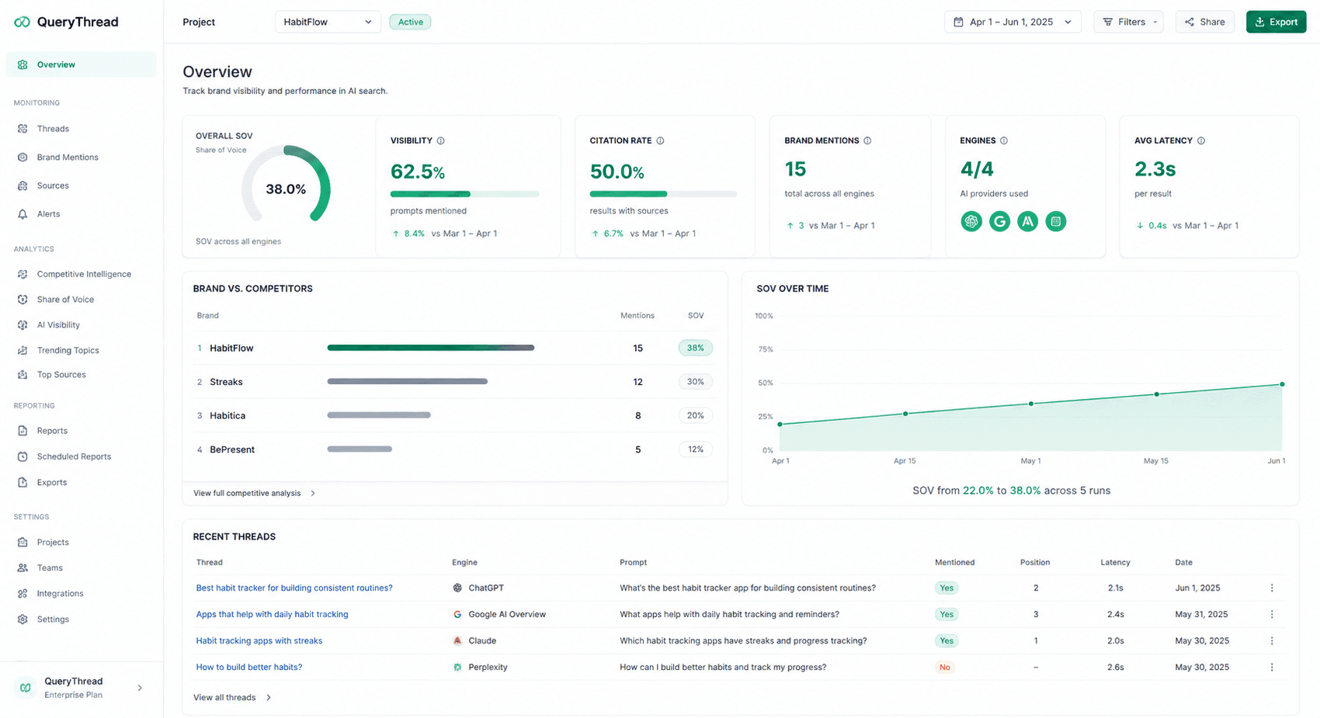Click the ChatGPT engine icon in Engines card
The image size is (1320, 718).
coord(971,221)
